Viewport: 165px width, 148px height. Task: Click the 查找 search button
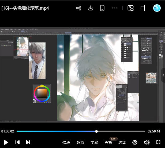(108, 142)
